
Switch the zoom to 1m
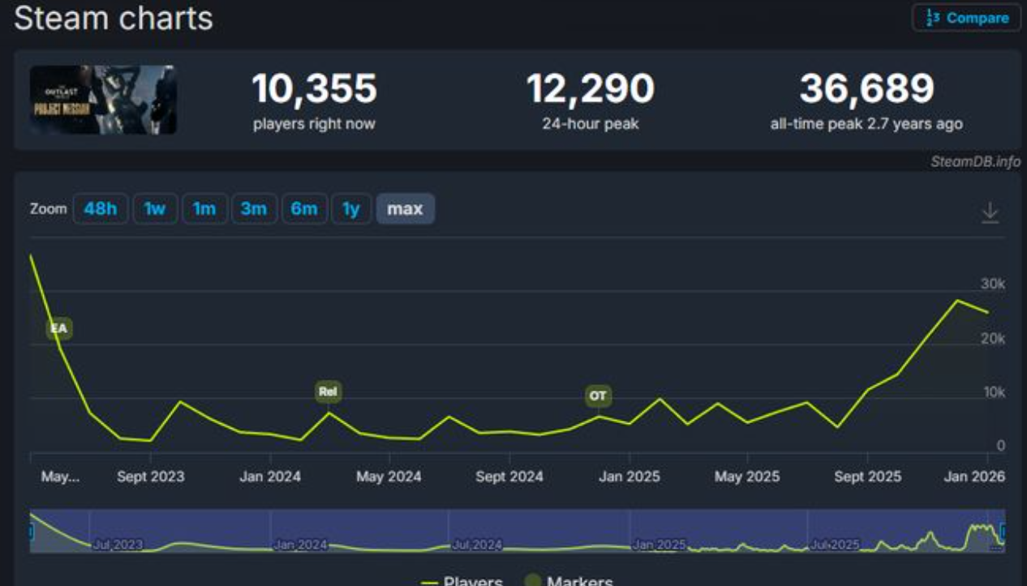[204, 209]
